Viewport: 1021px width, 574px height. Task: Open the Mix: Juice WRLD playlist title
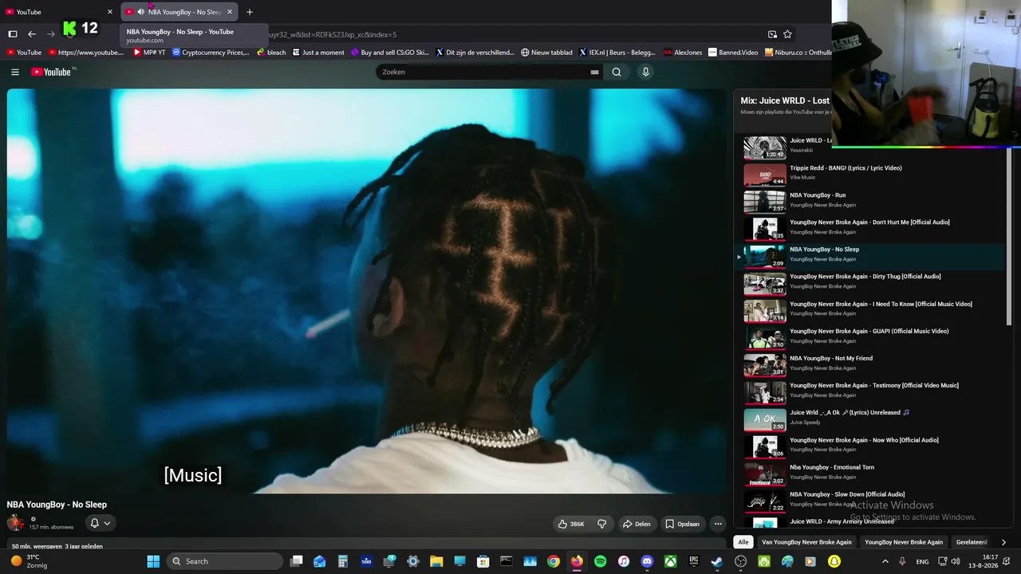click(x=785, y=100)
